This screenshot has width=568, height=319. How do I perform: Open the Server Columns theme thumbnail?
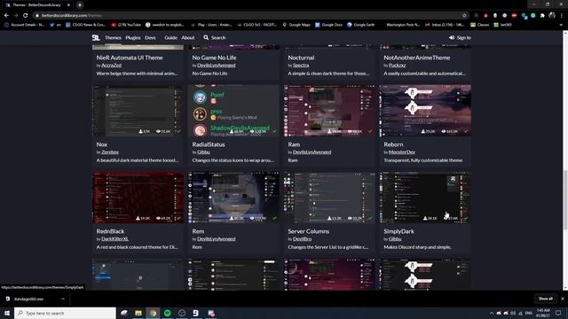click(329, 198)
